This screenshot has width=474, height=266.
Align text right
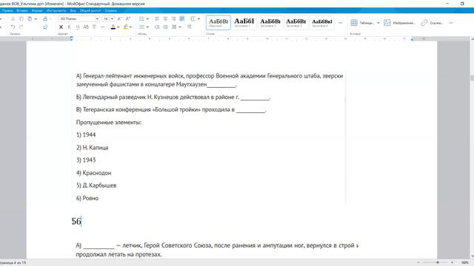pyautogui.click(x=173, y=18)
